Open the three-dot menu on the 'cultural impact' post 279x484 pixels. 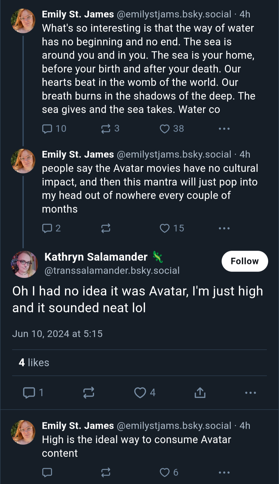pyautogui.click(x=224, y=228)
